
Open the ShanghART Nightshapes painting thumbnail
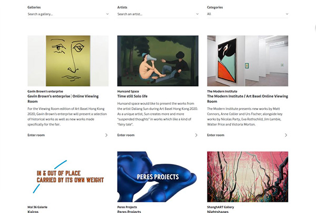[248, 177]
